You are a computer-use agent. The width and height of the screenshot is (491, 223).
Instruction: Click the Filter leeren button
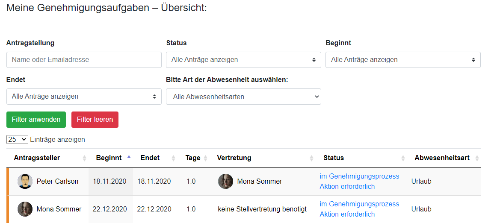(95, 120)
